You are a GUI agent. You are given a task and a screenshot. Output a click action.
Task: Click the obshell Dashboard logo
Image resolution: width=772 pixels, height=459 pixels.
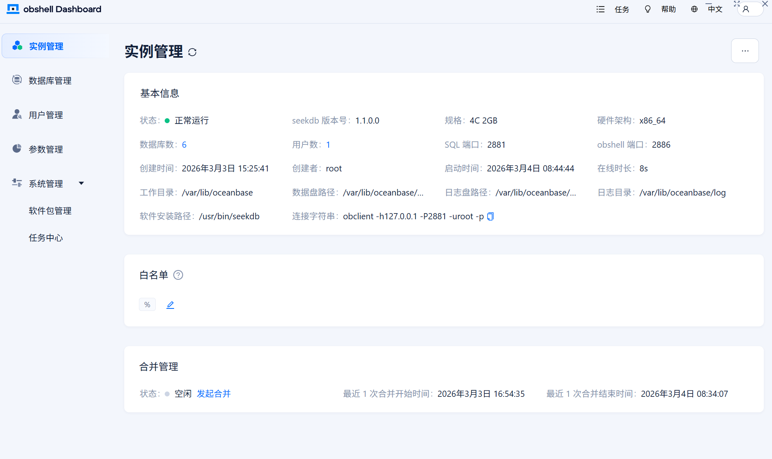13,9
